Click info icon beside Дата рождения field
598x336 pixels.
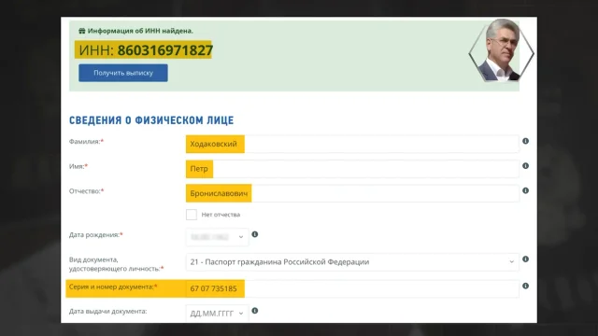[255, 234]
